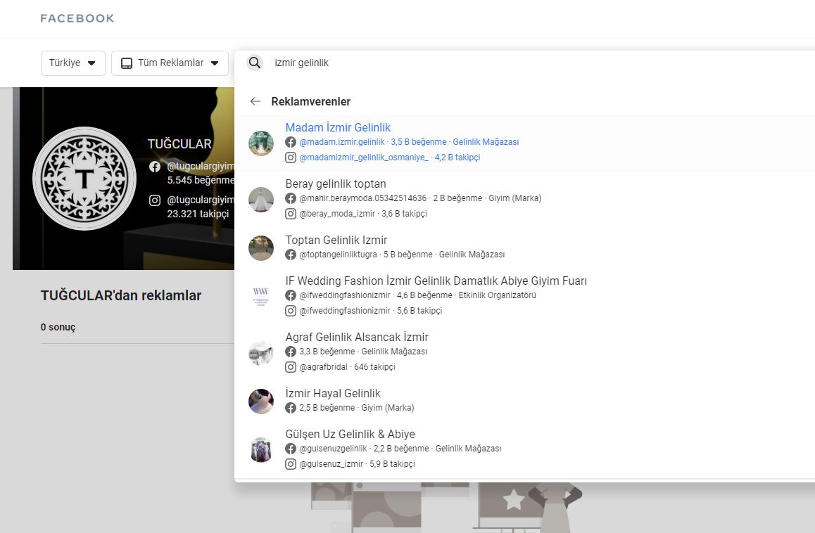This screenshot has height=533, width=815.
Task: Click TUĞCULAR page name text
Action: pos(179,144)
